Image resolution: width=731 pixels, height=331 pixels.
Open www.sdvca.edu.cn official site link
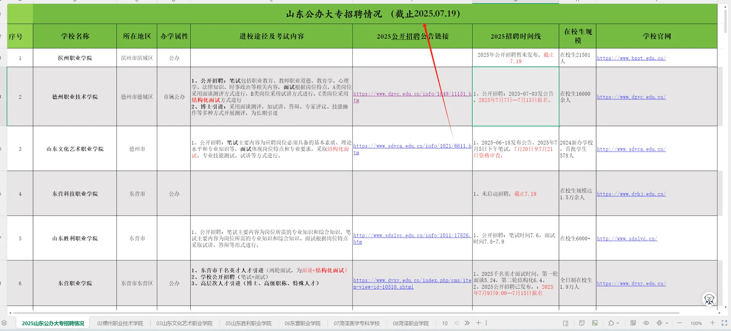tap(631, 149)
